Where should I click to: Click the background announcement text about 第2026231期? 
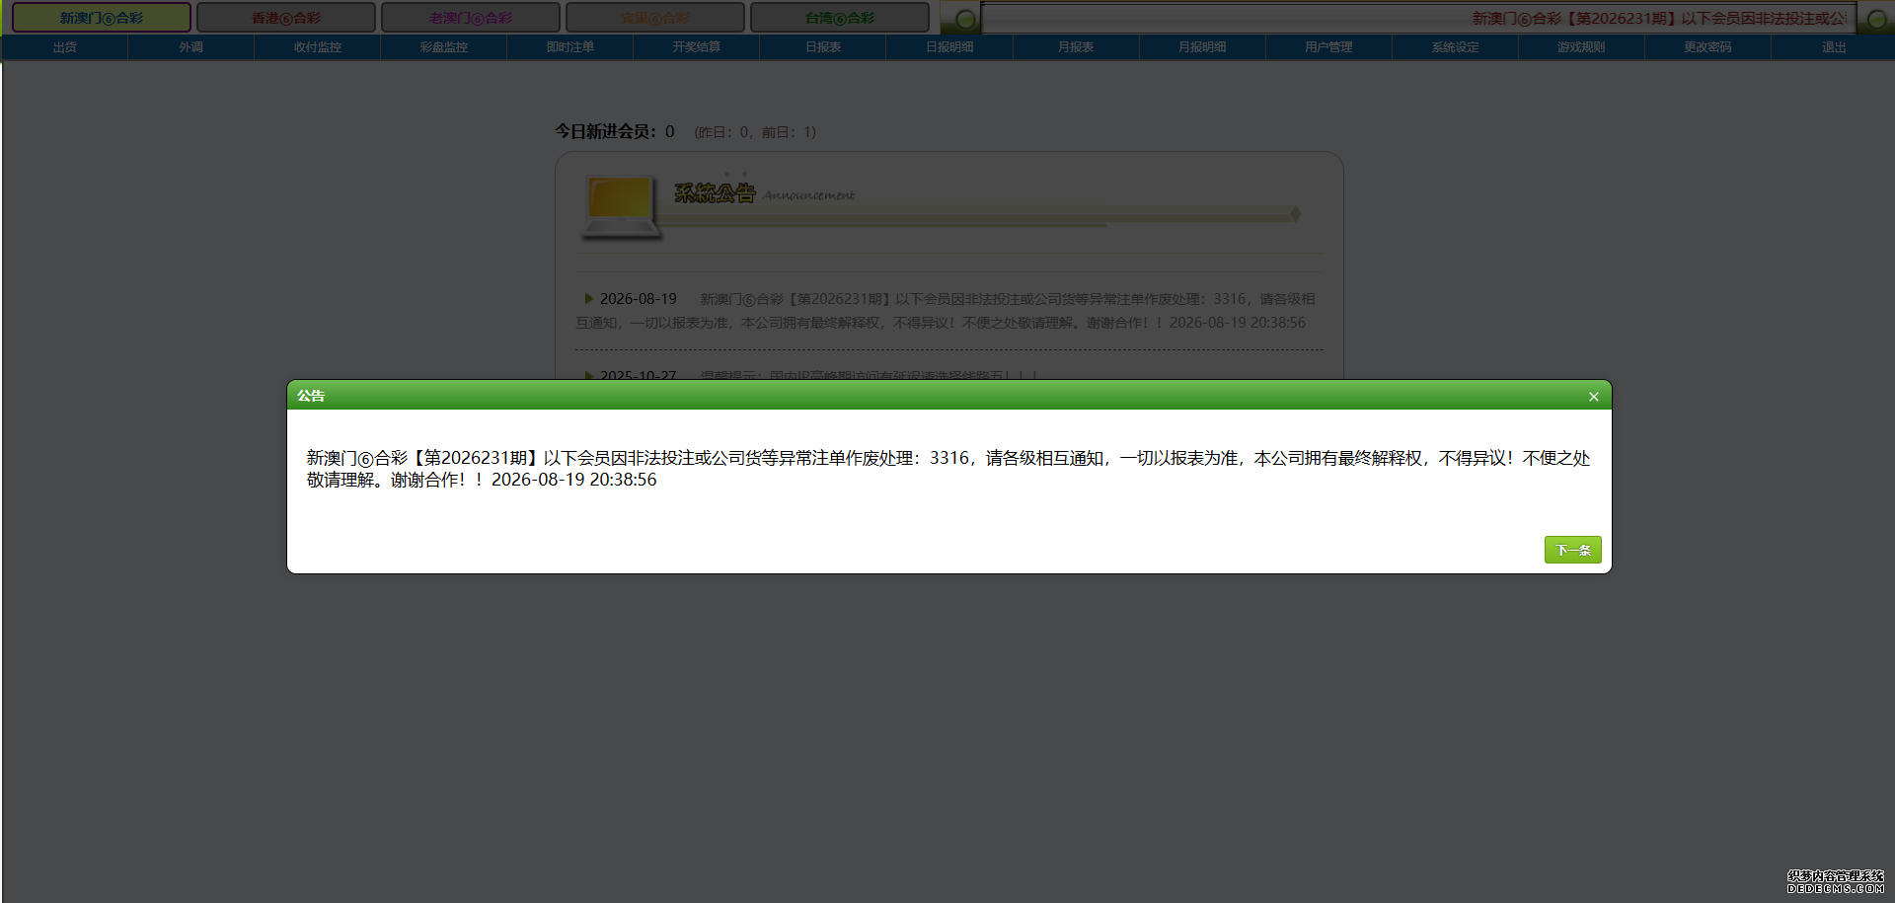946,311
